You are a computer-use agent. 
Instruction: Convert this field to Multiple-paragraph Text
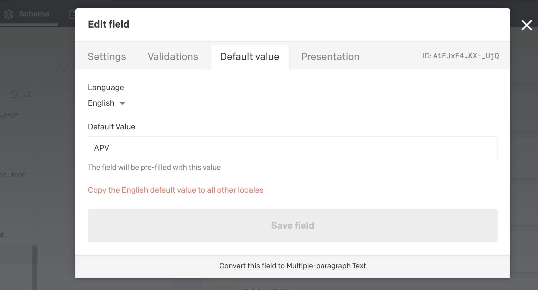[x=292, y=266]
